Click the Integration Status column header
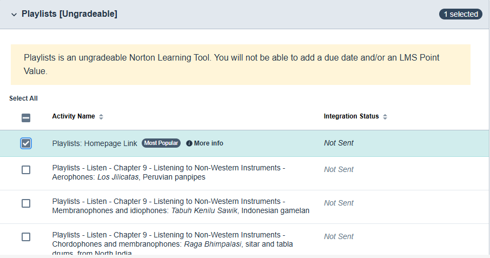490x258 pixels. click(351, 116)
